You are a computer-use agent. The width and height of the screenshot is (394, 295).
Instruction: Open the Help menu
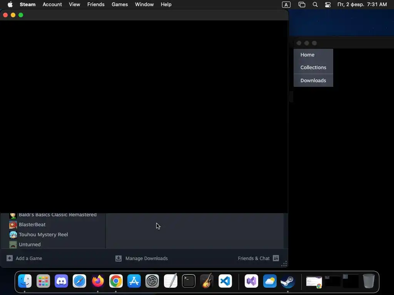point(166,4)
